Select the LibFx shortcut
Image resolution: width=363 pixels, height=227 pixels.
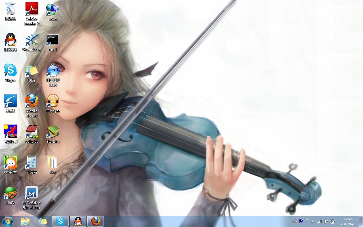[10, 195]
